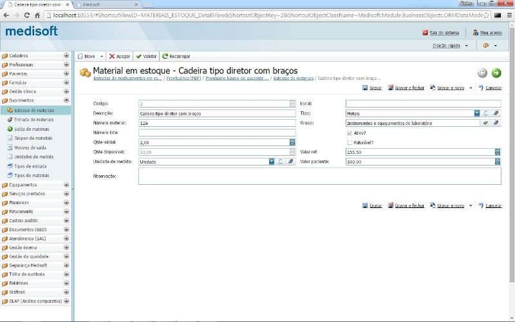This screenshot has height=322, width=515.
Task: Click into the Número lote input field
Action: pyautogui.click(x=217, y=133)
